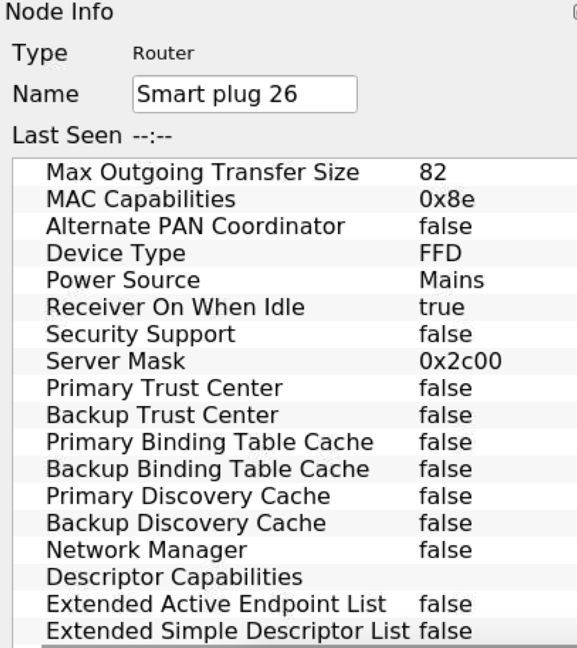The image size is (577, 648).
Task: Click the Network Manager entry
Action: coord(204,550)
